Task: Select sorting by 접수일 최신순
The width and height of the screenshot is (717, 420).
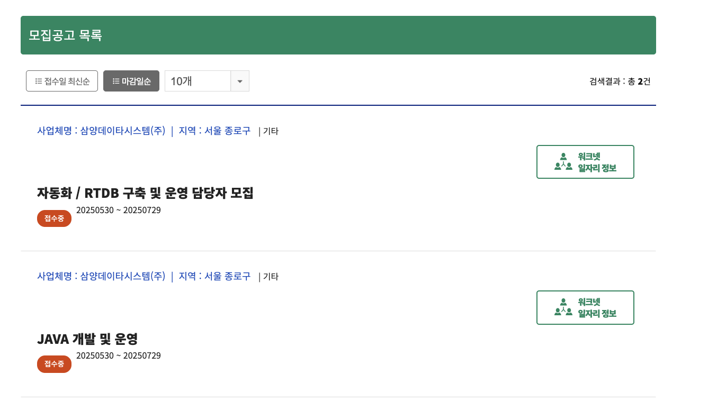Action: tap(62, 80)
